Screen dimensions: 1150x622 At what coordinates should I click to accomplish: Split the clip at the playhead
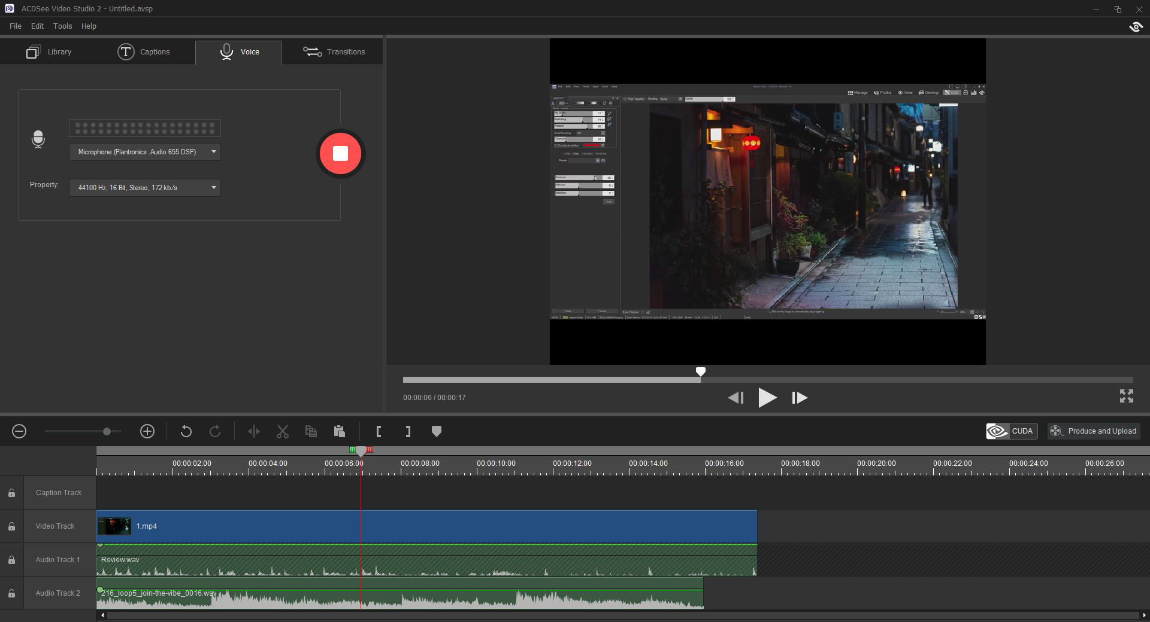pyautogui.click(x=253, y=431)
